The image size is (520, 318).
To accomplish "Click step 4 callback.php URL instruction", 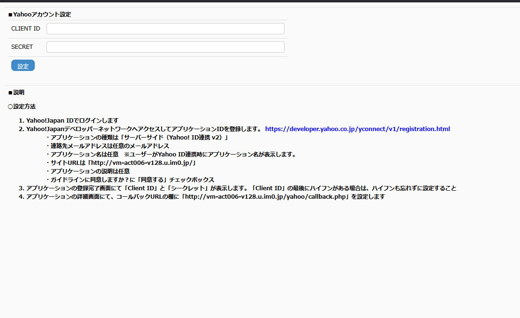I will pyautogui.click(x=205, y=197).
